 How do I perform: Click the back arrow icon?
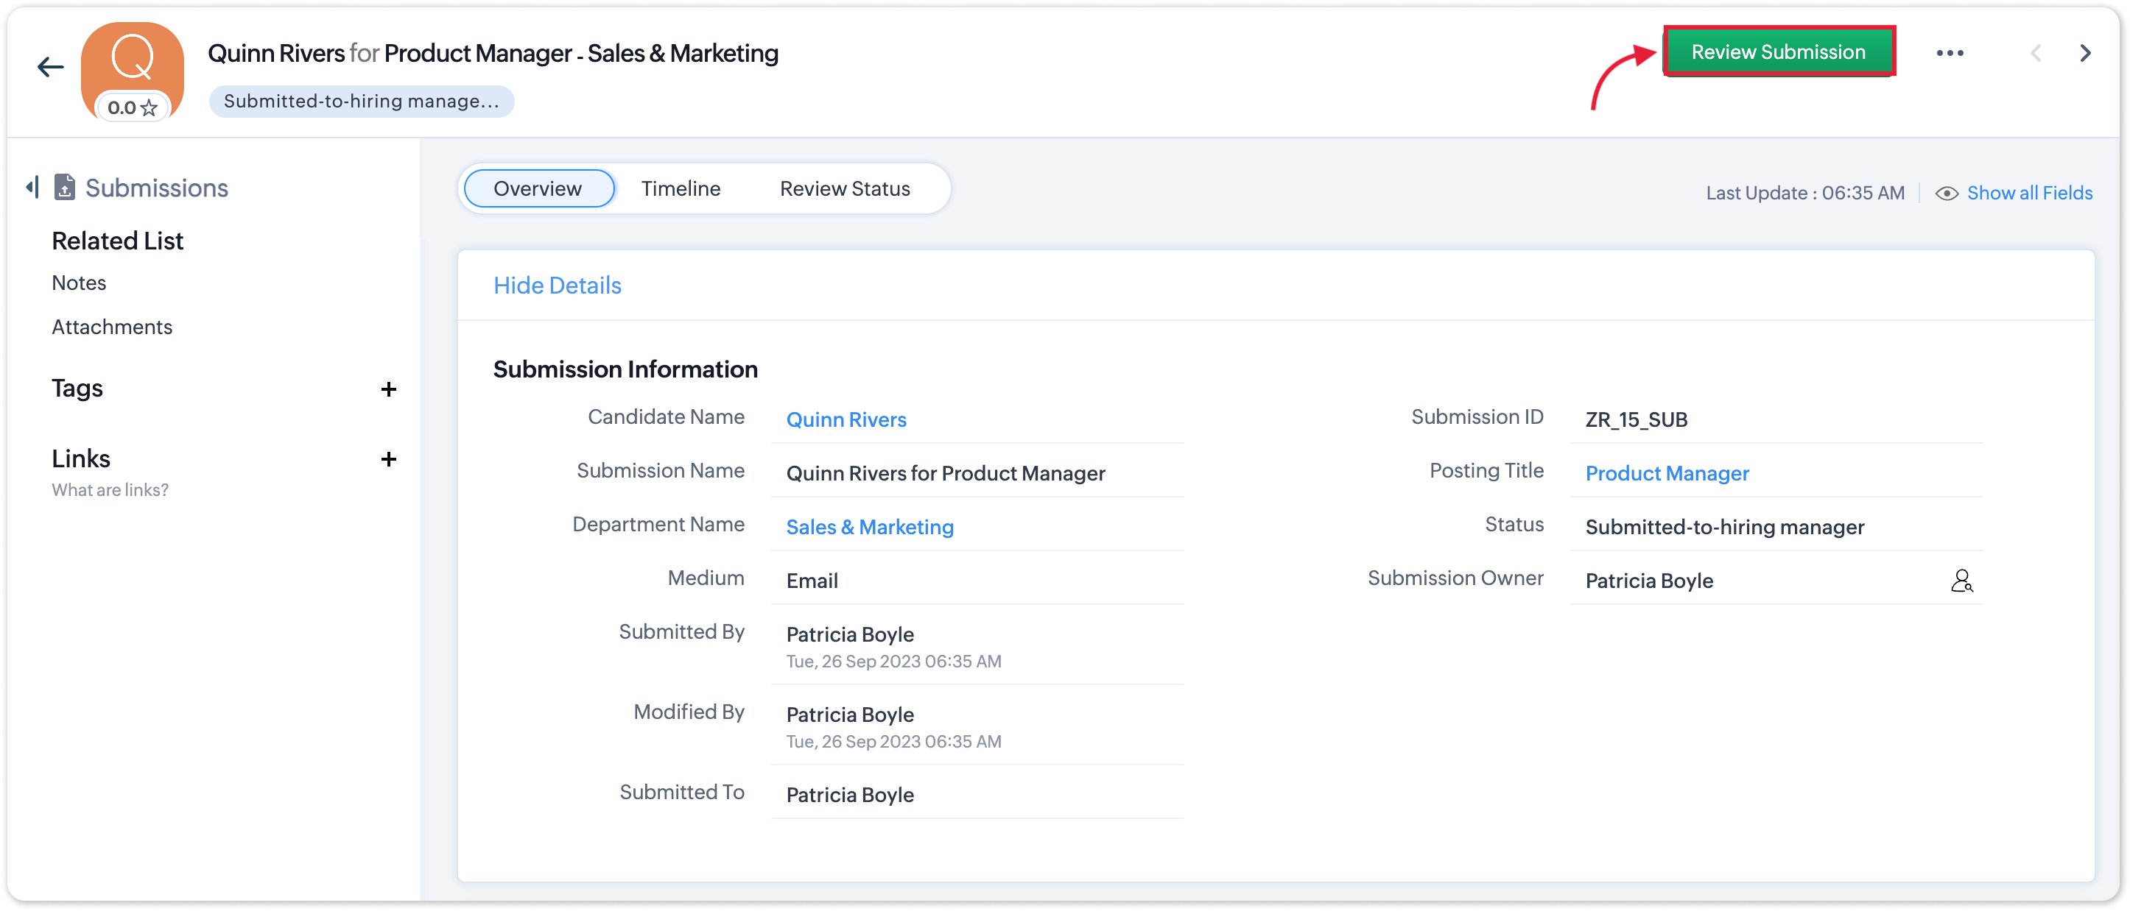[x=50, y=67]
